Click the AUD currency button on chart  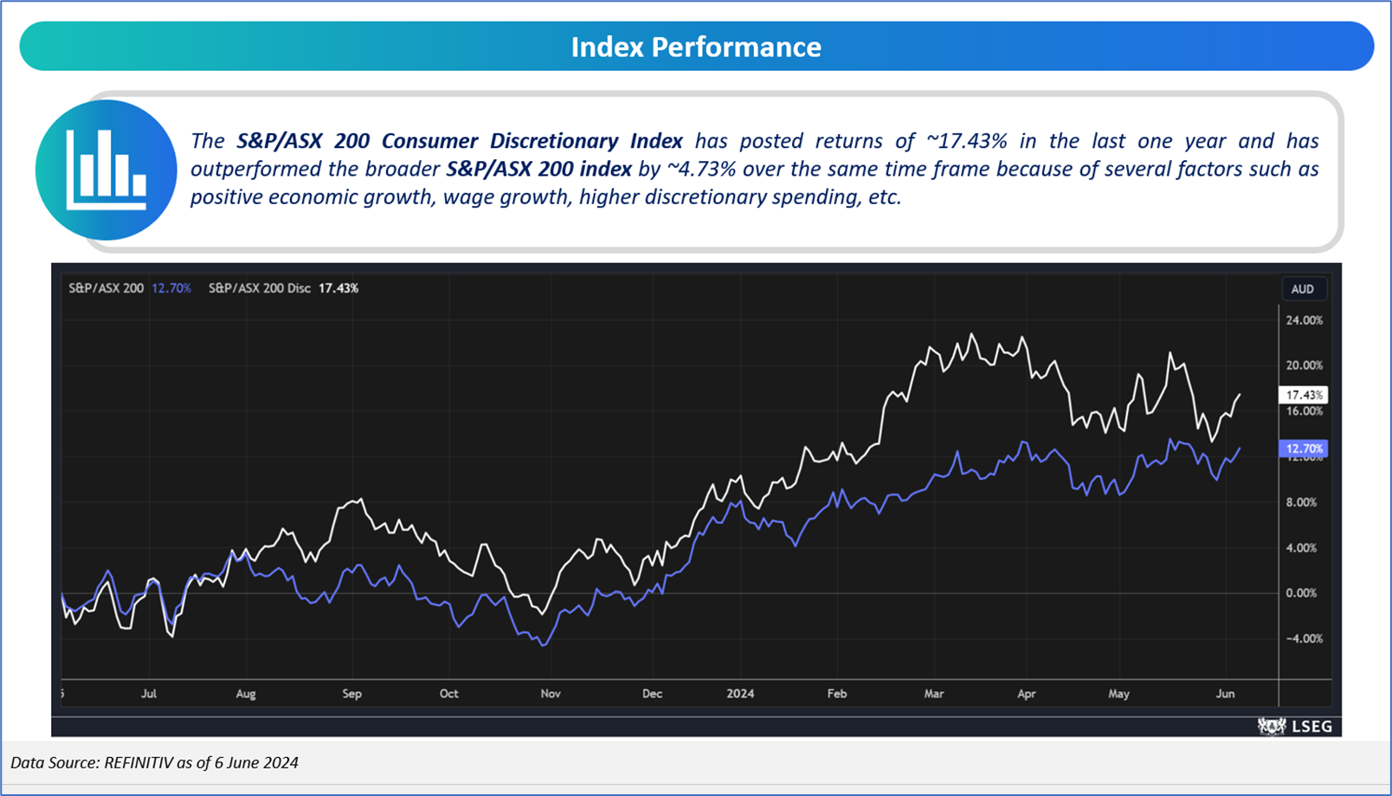[1303, 289]
